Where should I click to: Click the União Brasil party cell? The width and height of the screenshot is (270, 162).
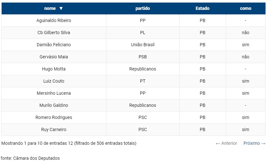[x=143, y=45]
